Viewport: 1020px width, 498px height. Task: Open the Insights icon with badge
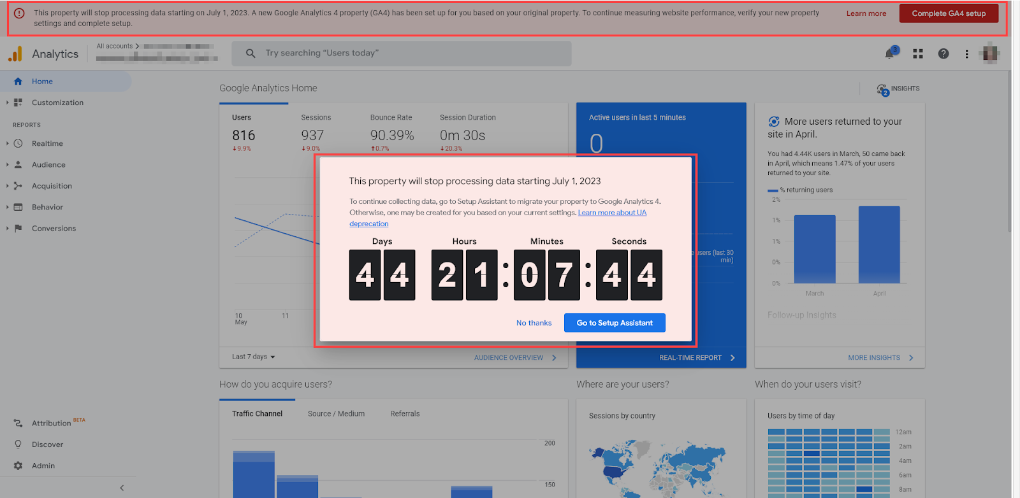(x=882, y=89)
